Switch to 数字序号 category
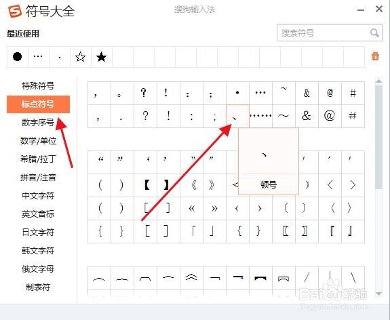 click(x=38, y=122)
